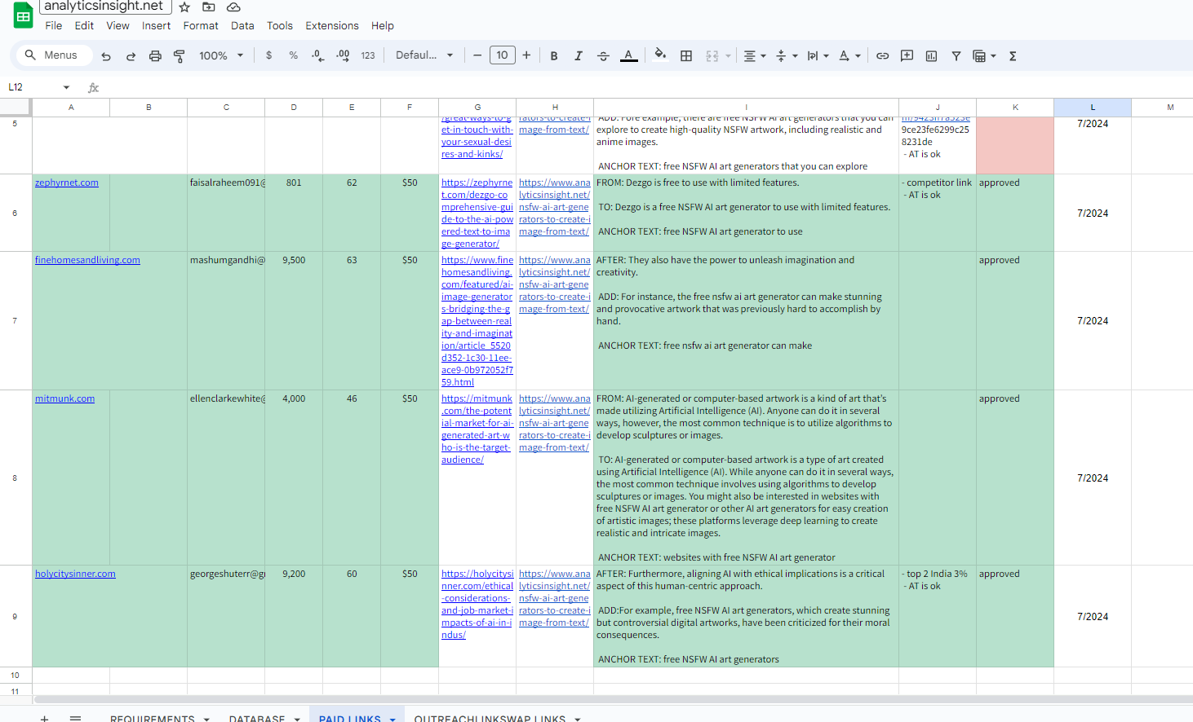This screenshot has width=1193, height=722.
Task: Open the Help menu
Action: 383,25
